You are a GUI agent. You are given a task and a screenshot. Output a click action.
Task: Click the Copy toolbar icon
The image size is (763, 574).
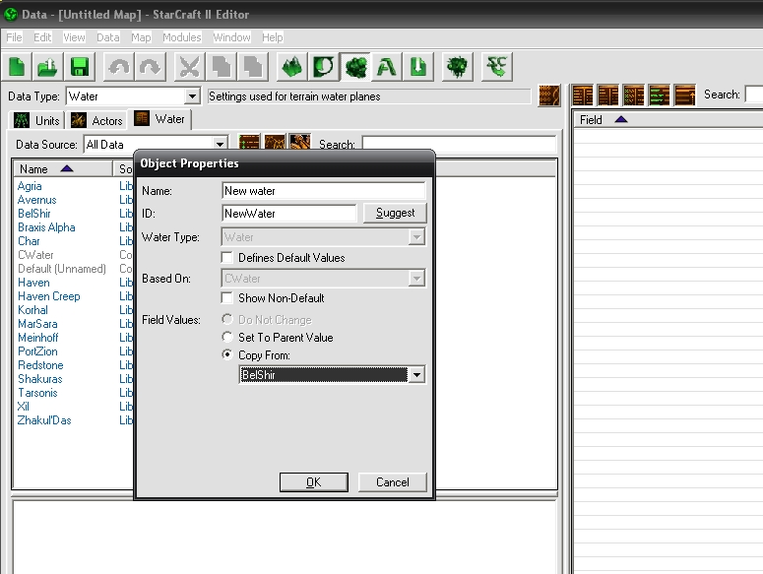tap(222, 67)
